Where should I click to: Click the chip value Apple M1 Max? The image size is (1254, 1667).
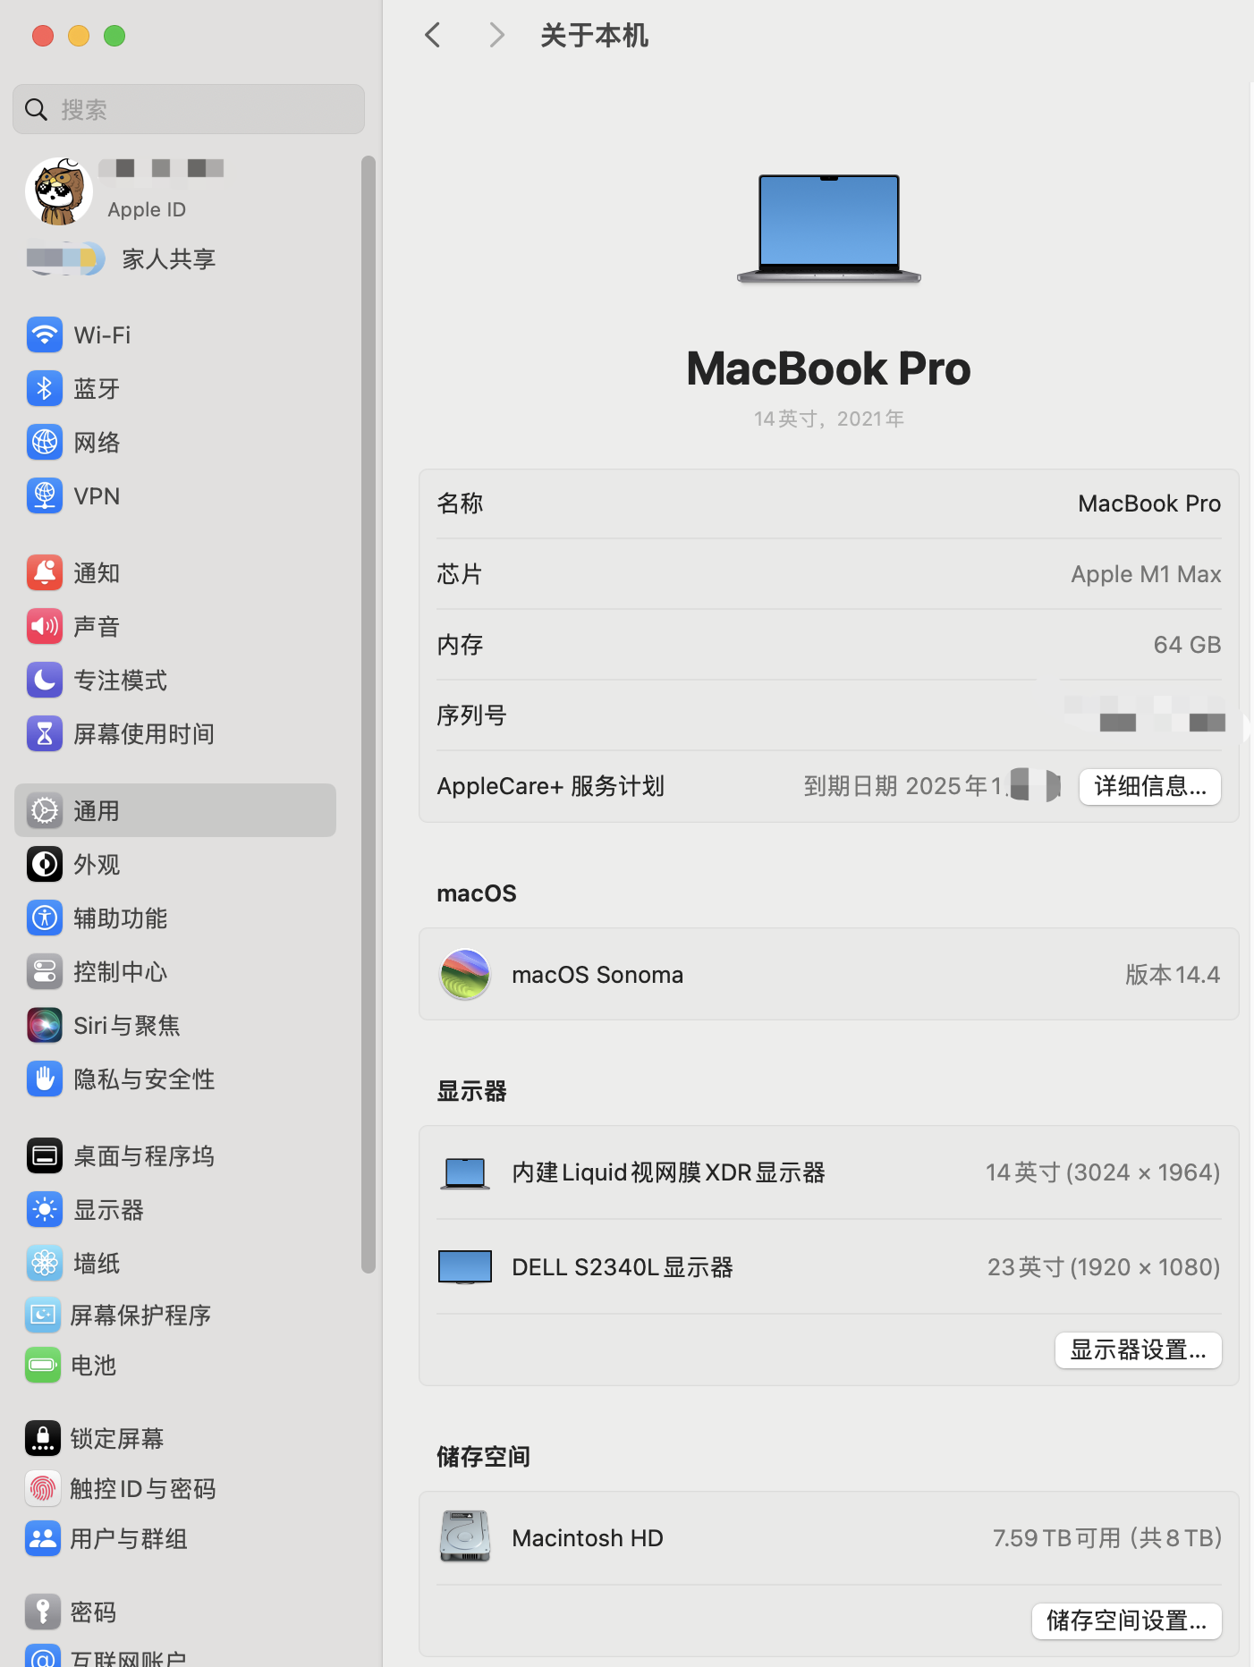tap(1146, 574)
